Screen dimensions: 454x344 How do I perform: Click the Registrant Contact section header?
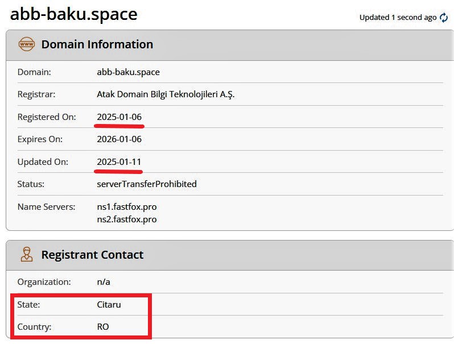pyautogui.click(x=92, y=255)
